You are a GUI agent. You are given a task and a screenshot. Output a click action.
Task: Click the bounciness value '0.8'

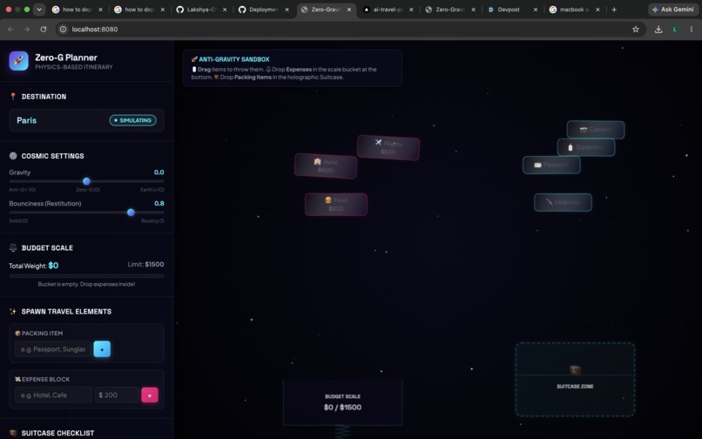(159, 203)
